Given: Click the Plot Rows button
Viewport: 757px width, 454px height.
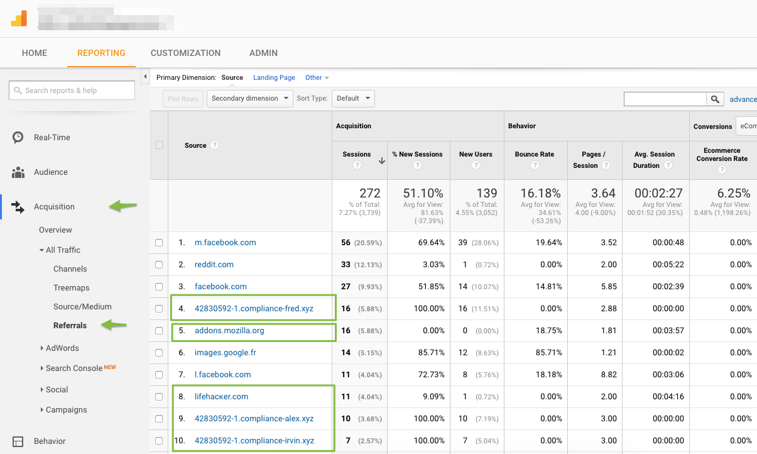Looking at the screenshot, I should coord(183,99).
